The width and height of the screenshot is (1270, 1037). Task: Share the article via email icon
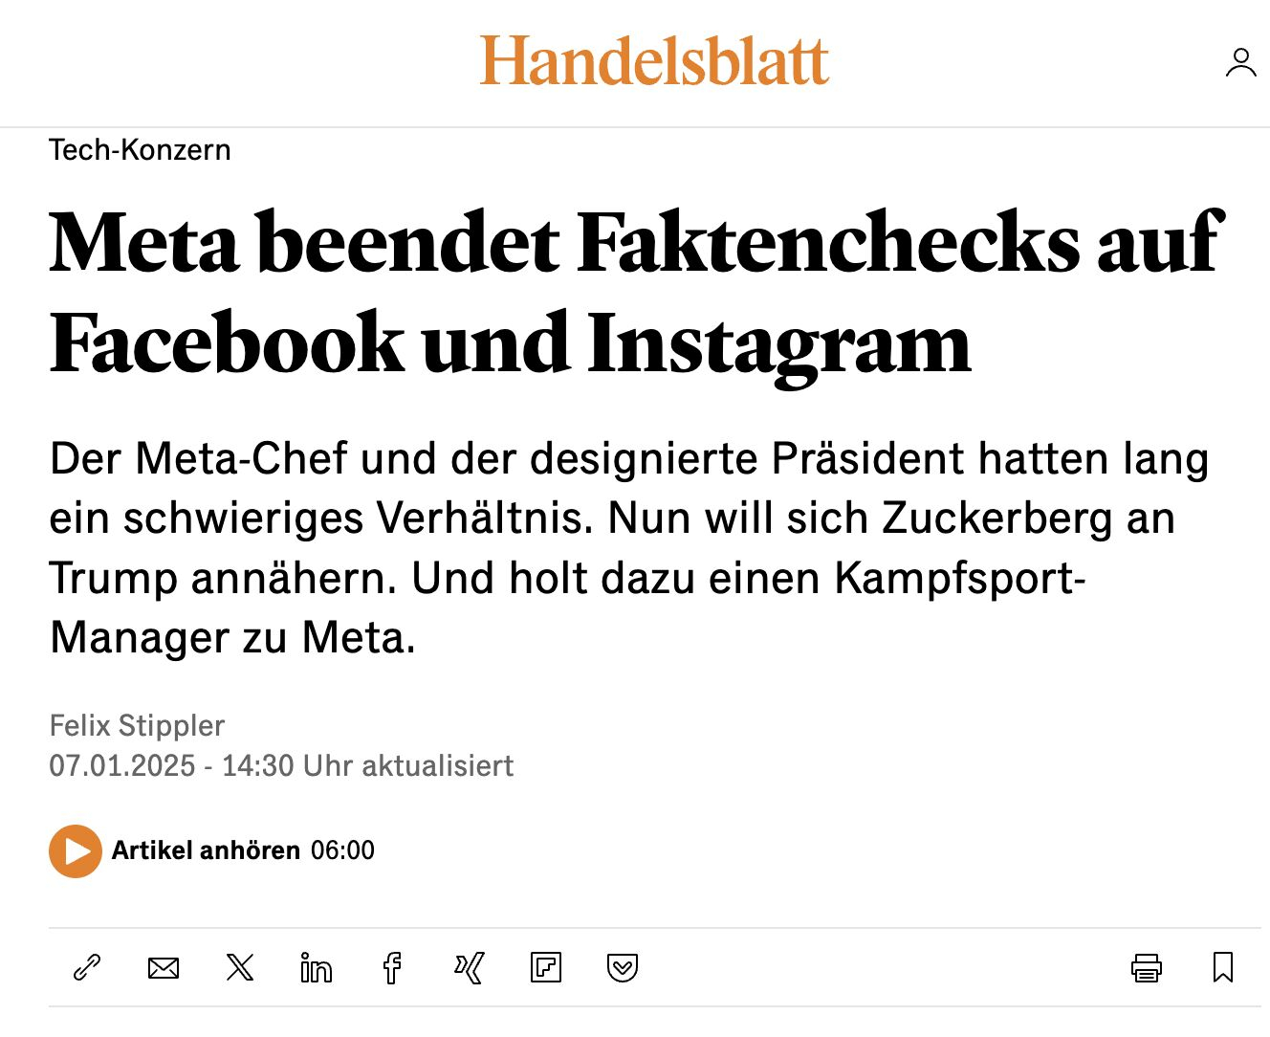coord(164,968)
